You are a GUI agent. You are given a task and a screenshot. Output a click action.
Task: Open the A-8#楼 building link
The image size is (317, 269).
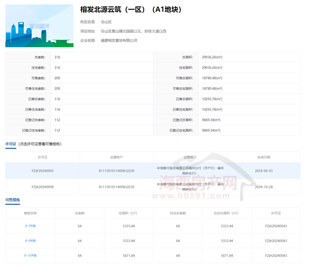pyautogui.click(x=30, y=241)
